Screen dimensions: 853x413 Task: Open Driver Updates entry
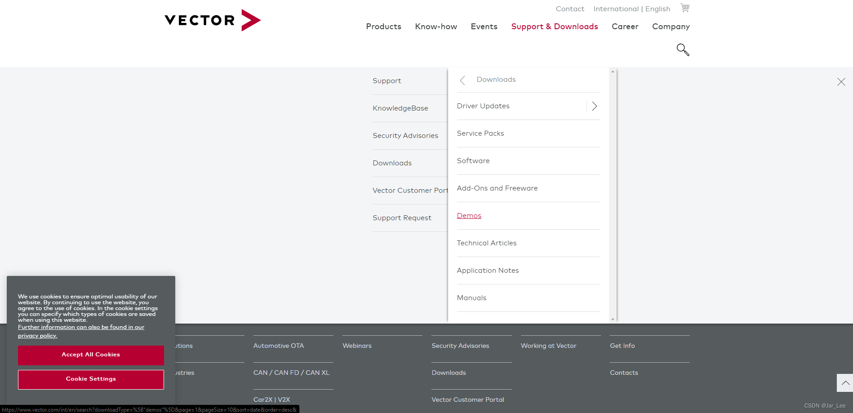coord(483,106)
